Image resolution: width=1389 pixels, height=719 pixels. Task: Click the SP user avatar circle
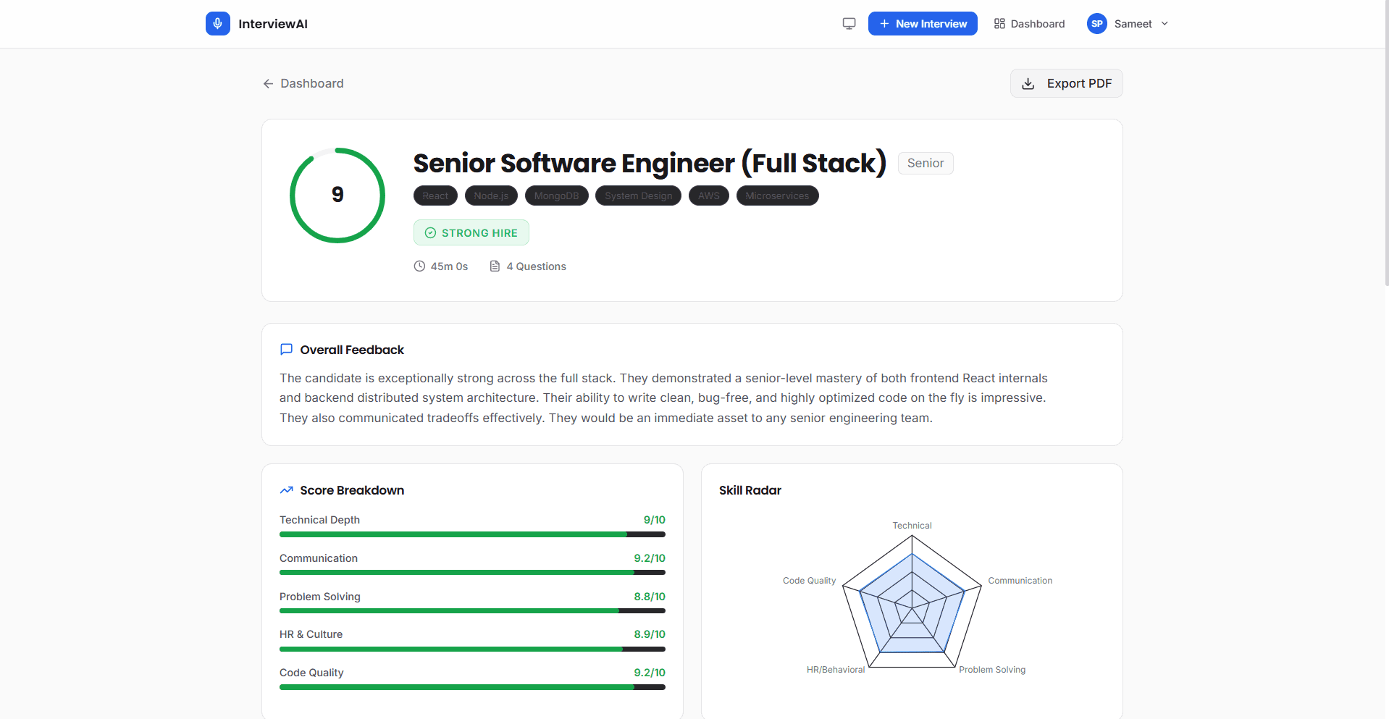[1097, 24]
